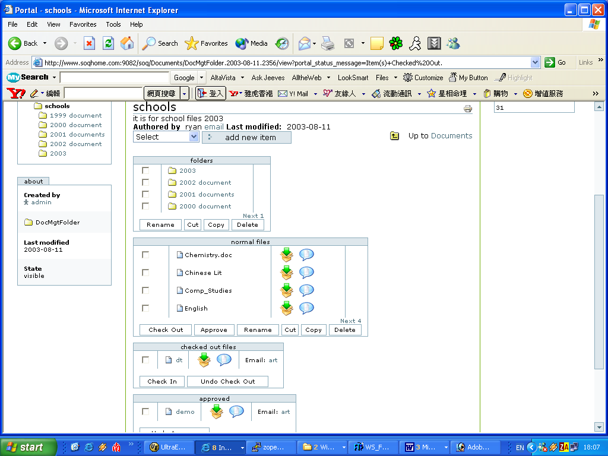608x456 pixels.
Task: Click the page vertical scrollbar down arrow
Action: [599, 427]
